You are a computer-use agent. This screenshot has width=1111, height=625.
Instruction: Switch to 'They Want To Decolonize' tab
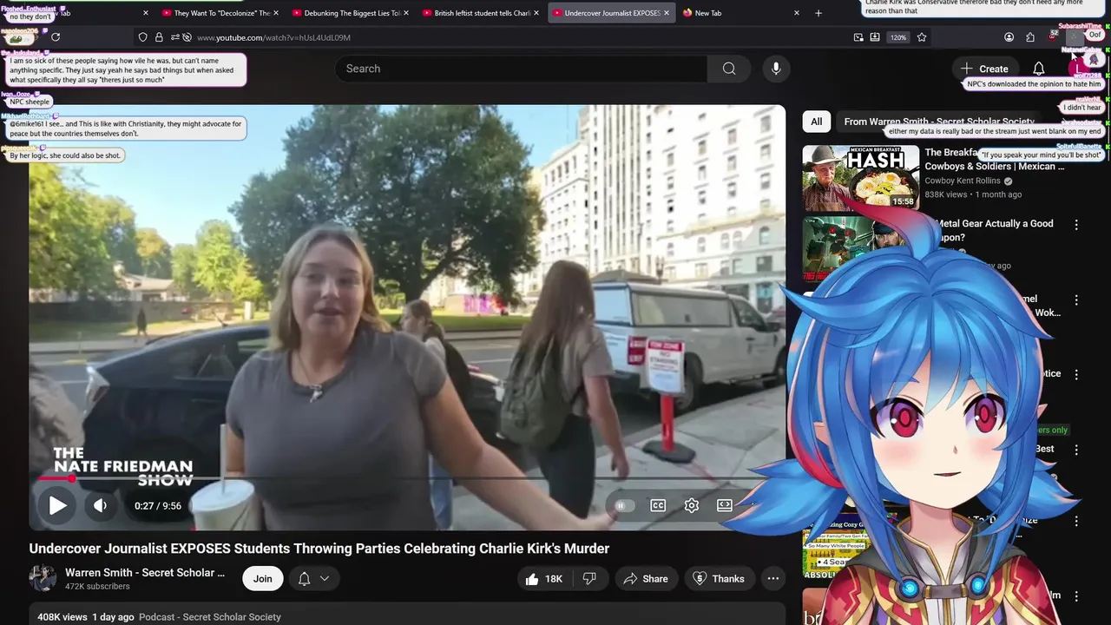pyautogui.click(x=222, y=13)
